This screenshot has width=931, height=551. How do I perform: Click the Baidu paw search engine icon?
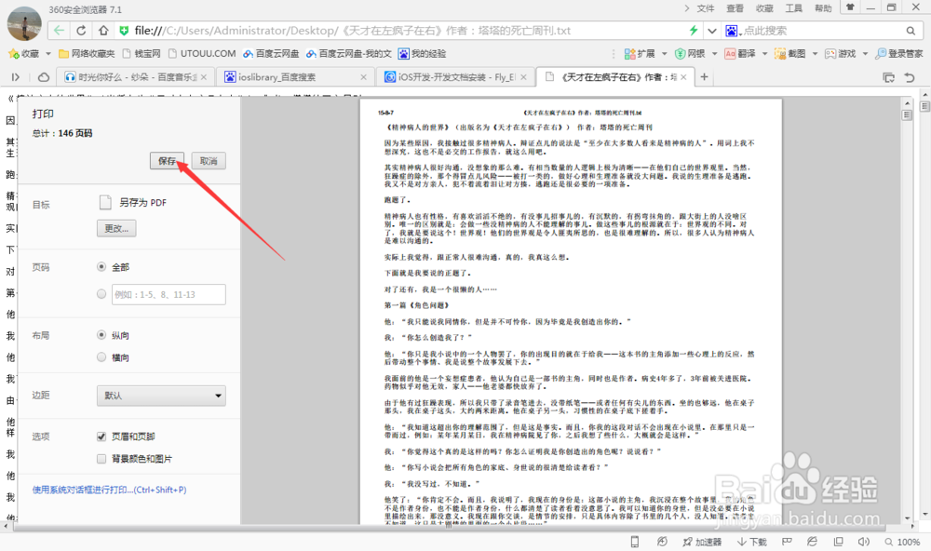click(x=732, y=31)
